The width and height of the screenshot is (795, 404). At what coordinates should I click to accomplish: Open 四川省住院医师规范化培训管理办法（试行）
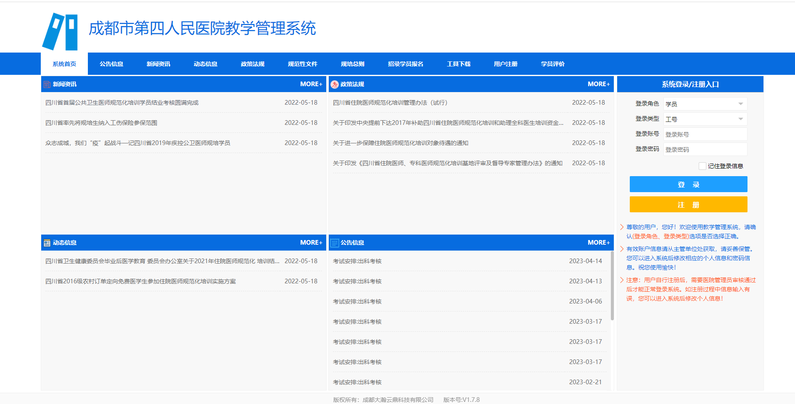coord(390,103)
